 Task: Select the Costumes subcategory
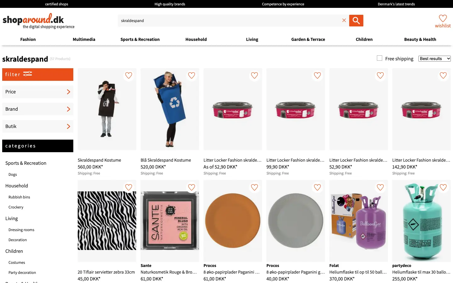point(17,263)
